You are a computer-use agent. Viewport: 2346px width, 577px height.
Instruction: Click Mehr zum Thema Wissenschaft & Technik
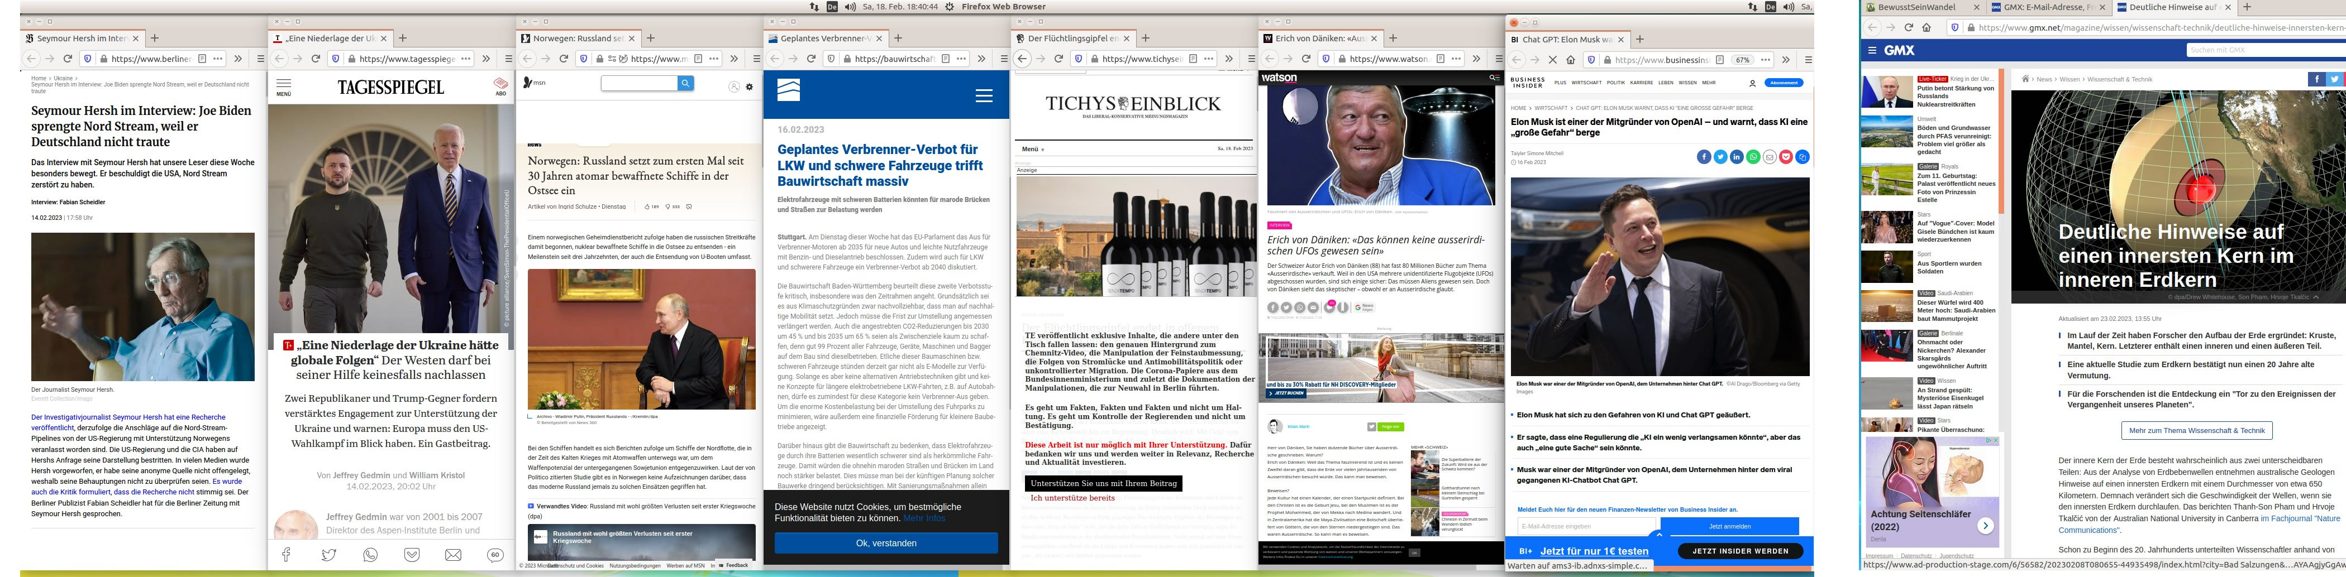(x=2197, y=430)
